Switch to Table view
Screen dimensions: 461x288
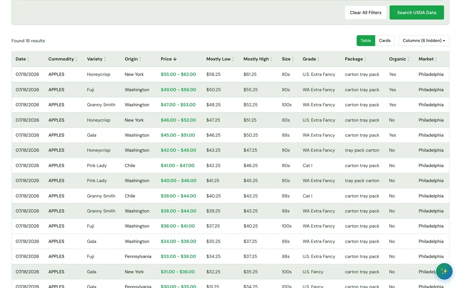(x=366, y=41)
